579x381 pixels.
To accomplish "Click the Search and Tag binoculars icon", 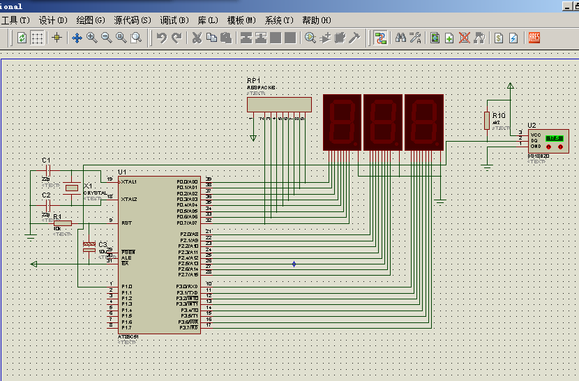I will [400, 38].
